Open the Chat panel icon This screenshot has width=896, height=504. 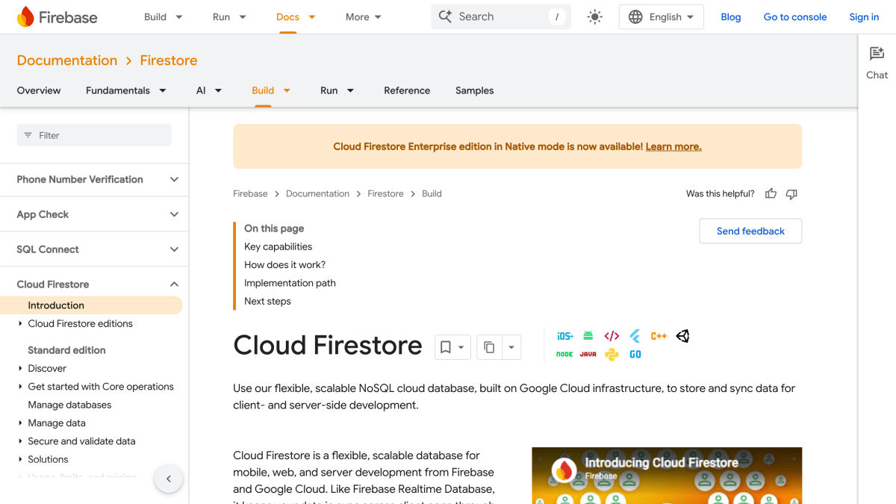[877, 54]
